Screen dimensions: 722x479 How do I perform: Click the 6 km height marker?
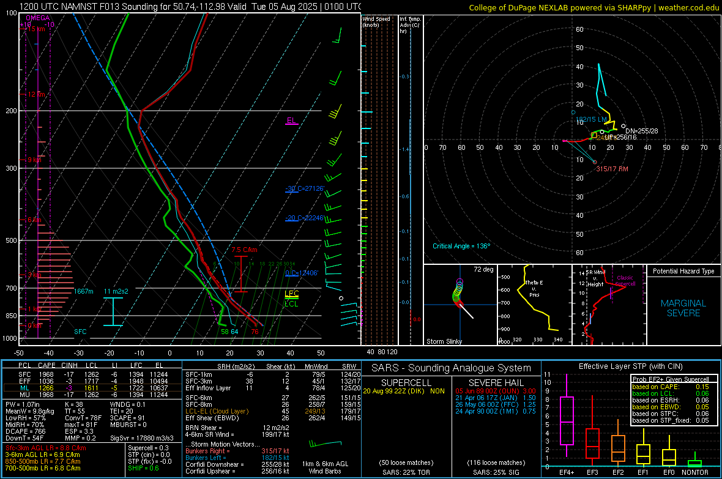pyautogui.click(x=34, y=220)
